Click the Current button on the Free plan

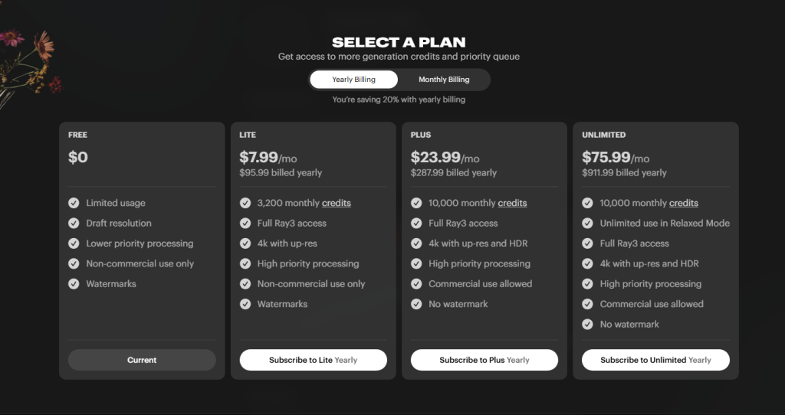click(142, 360)
